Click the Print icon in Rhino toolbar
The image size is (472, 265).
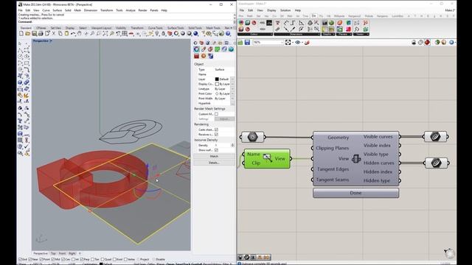tap(41, 34)
